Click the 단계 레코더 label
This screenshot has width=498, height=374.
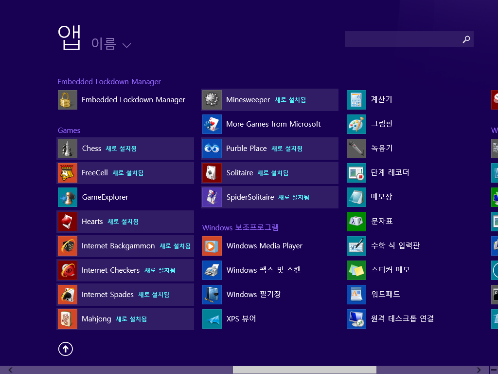pyautogui.click(x=390, y=172)
